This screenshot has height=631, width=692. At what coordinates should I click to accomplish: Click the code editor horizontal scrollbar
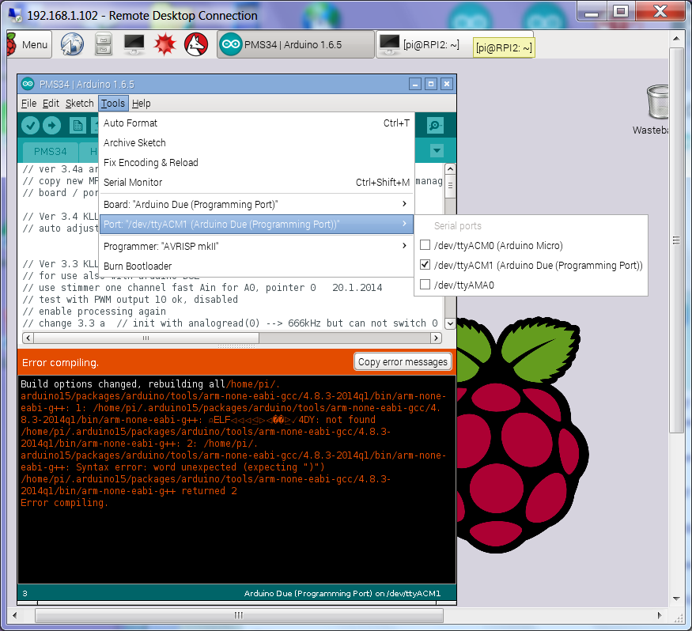pyautogui.click(x=145, y=338)
